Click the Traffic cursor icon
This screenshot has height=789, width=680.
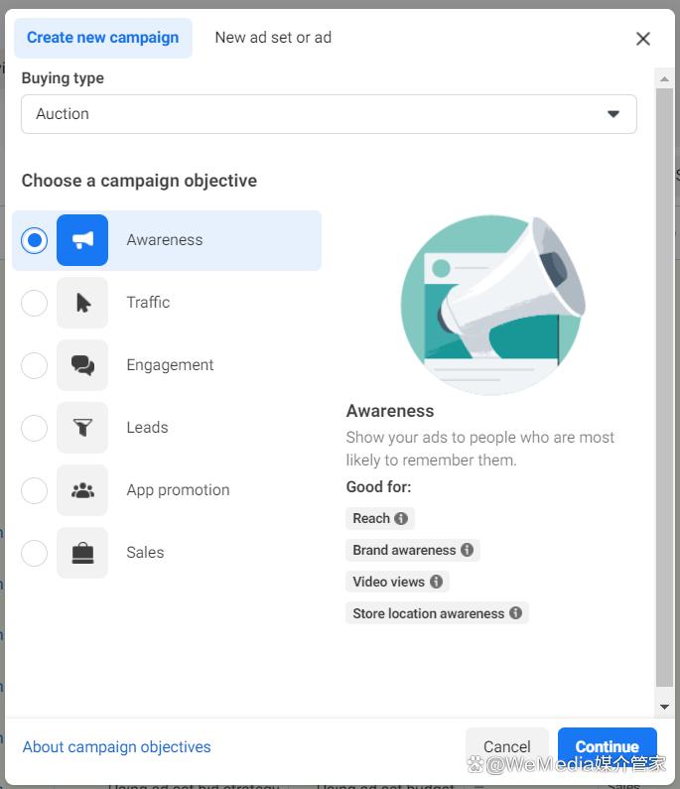(x=82, y=303)
